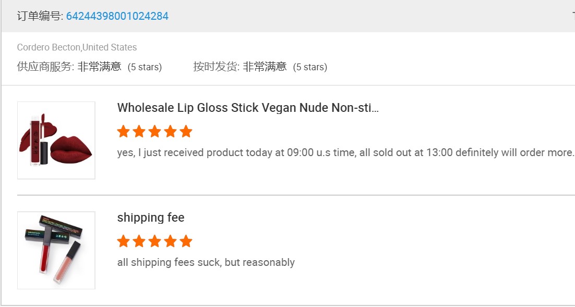The height and width of the screenshot is (307, 575).
Task: Click the '(5 stars)' text next to 供应商服务
Action: pyautogui.click(x=147, y=67)
